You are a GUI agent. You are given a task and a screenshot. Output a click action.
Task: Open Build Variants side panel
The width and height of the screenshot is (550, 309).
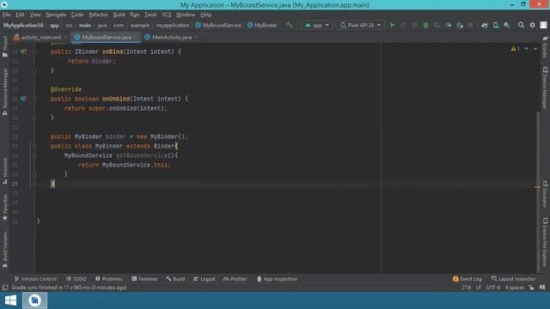point(5,250)
